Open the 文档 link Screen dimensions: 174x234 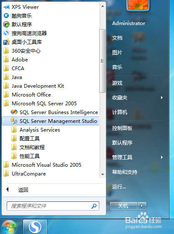(117, 38)
